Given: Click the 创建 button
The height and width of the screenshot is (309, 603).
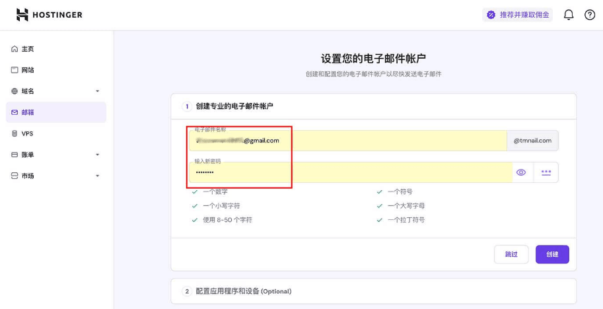Looking at the screenshot, I should [552, 254].
